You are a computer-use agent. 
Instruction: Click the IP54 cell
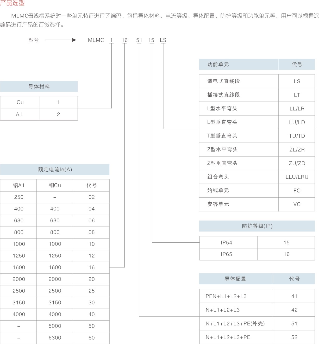[226, 243]
